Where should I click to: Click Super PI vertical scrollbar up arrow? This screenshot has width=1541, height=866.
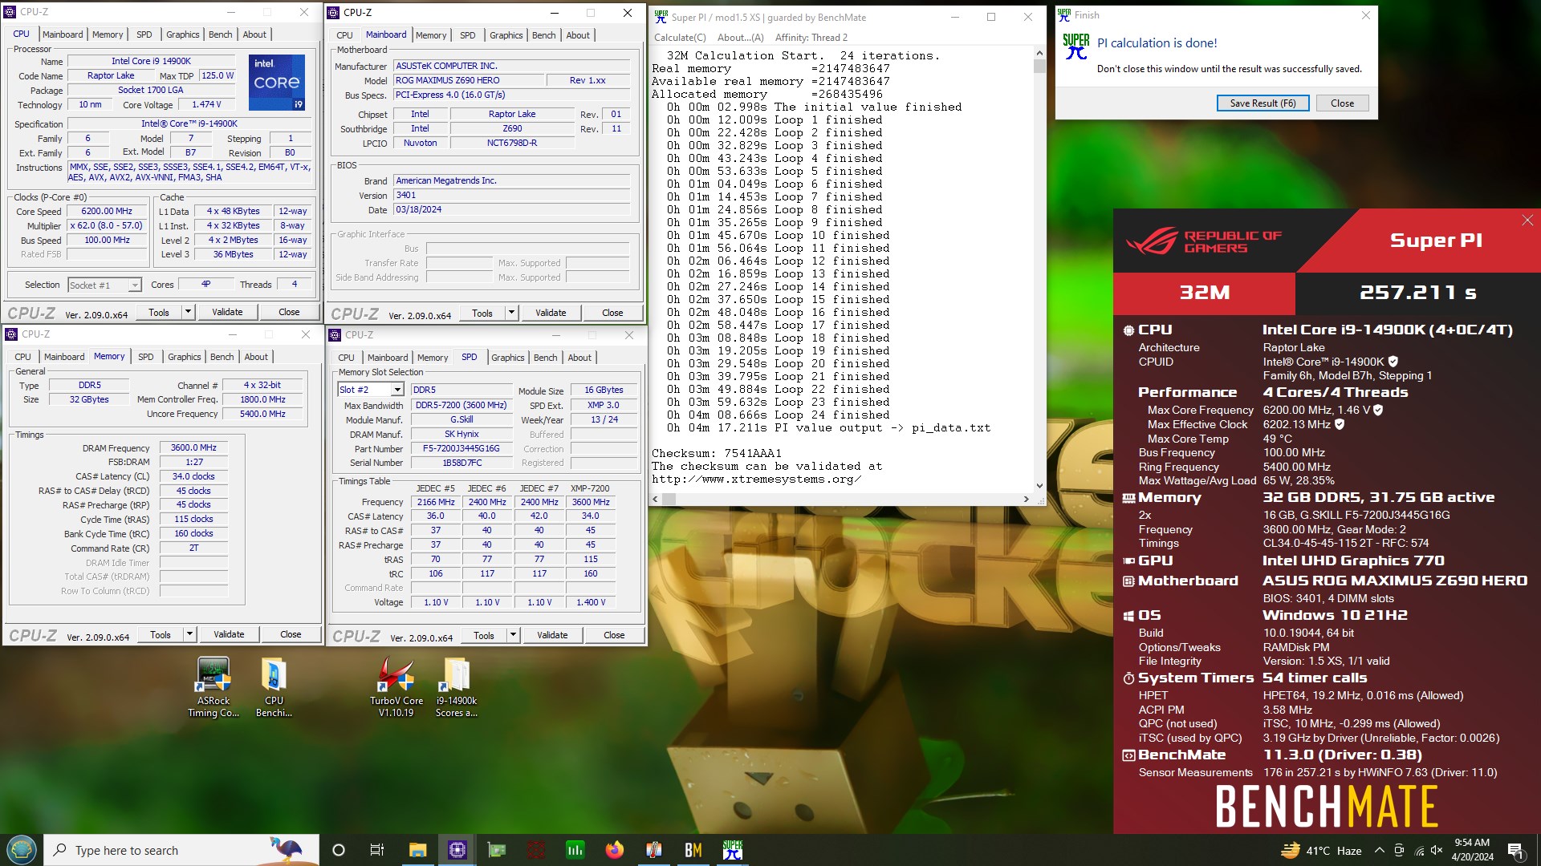[x=1039, y=53]
